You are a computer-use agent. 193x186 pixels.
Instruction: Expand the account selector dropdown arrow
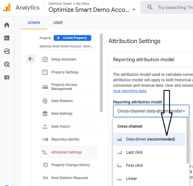click(x=134, y=10)
